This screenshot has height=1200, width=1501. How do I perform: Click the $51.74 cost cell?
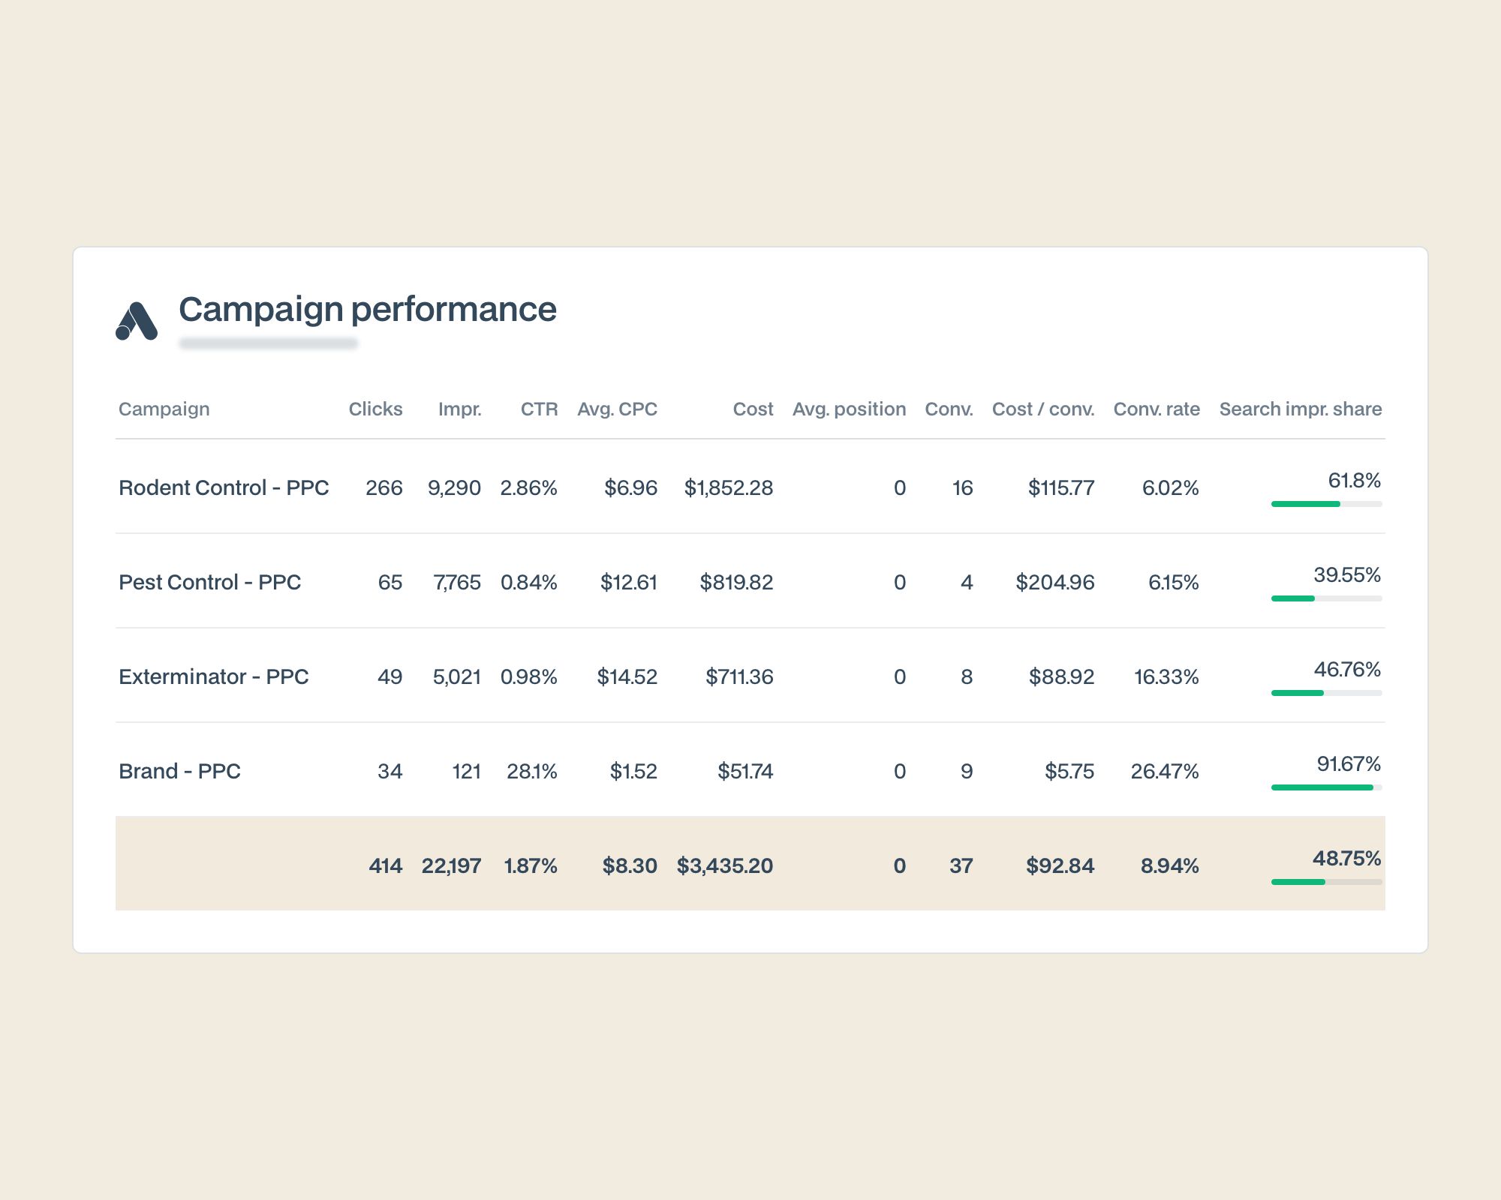pyautogui.click(x=745, y=771)
